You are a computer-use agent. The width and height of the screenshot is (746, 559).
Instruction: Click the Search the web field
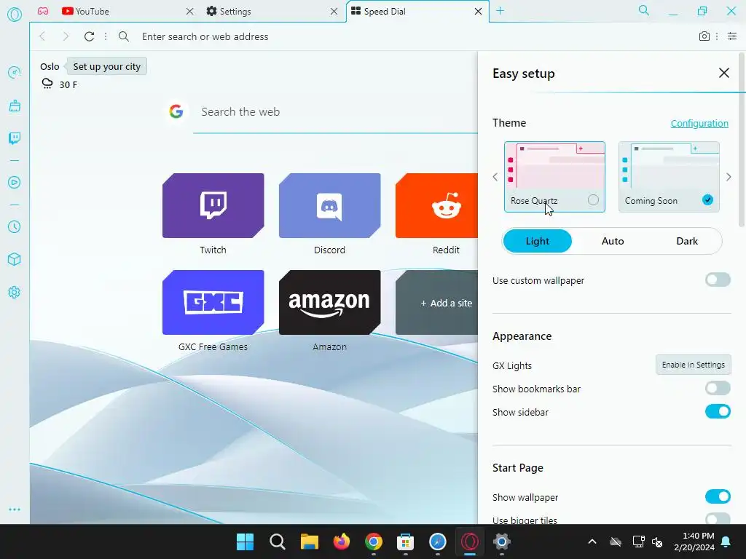pyautogui.click(x=335, y=112)
